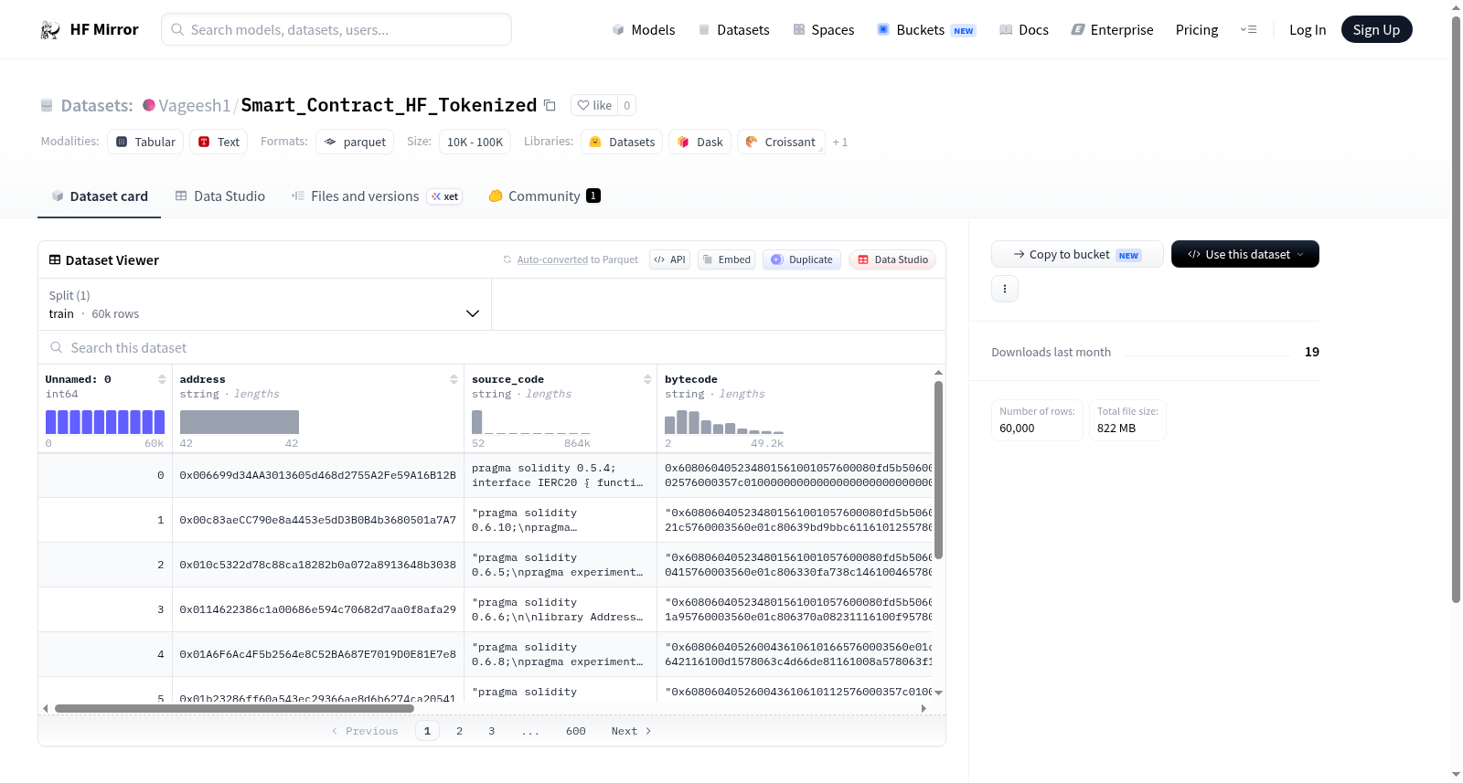Search this dataset field
Screen dimensions: 1463x783
(492, 347)
